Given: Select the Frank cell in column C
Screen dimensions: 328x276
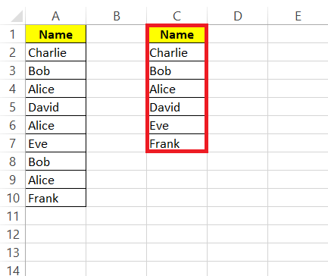Looking at the screenshot, I should [x=177, y=143].
